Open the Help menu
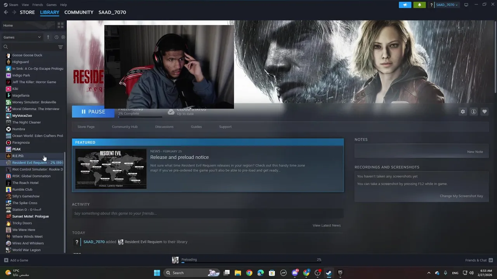Image resolution: width=497 pixels, height=279 pixels. [x=63, y=5]
